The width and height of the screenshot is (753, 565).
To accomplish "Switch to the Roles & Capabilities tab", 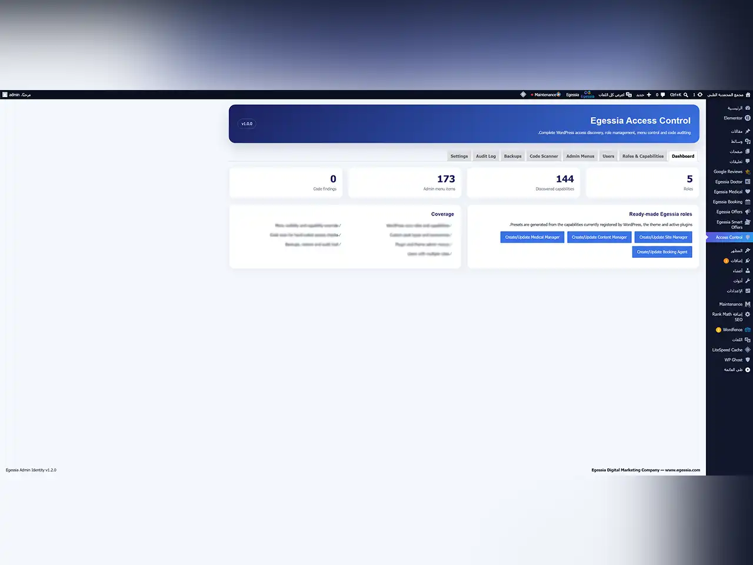I will [643, 156].
